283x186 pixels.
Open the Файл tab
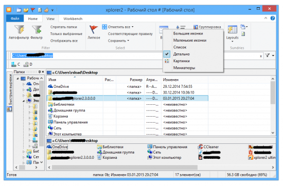(x=15, y=18)
